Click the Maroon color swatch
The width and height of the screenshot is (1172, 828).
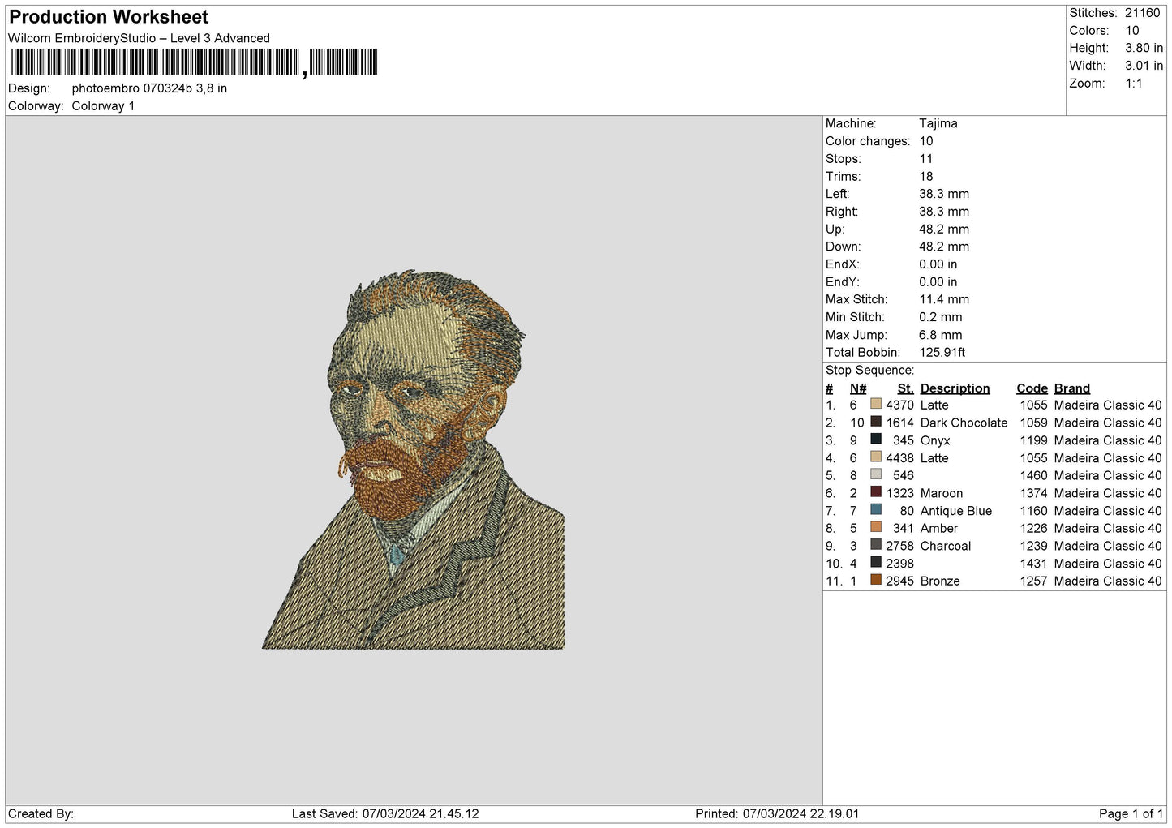[876, 492]
